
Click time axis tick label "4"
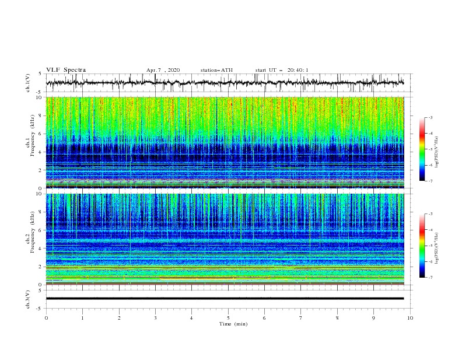pyautogui.click(x=191, y=318)
